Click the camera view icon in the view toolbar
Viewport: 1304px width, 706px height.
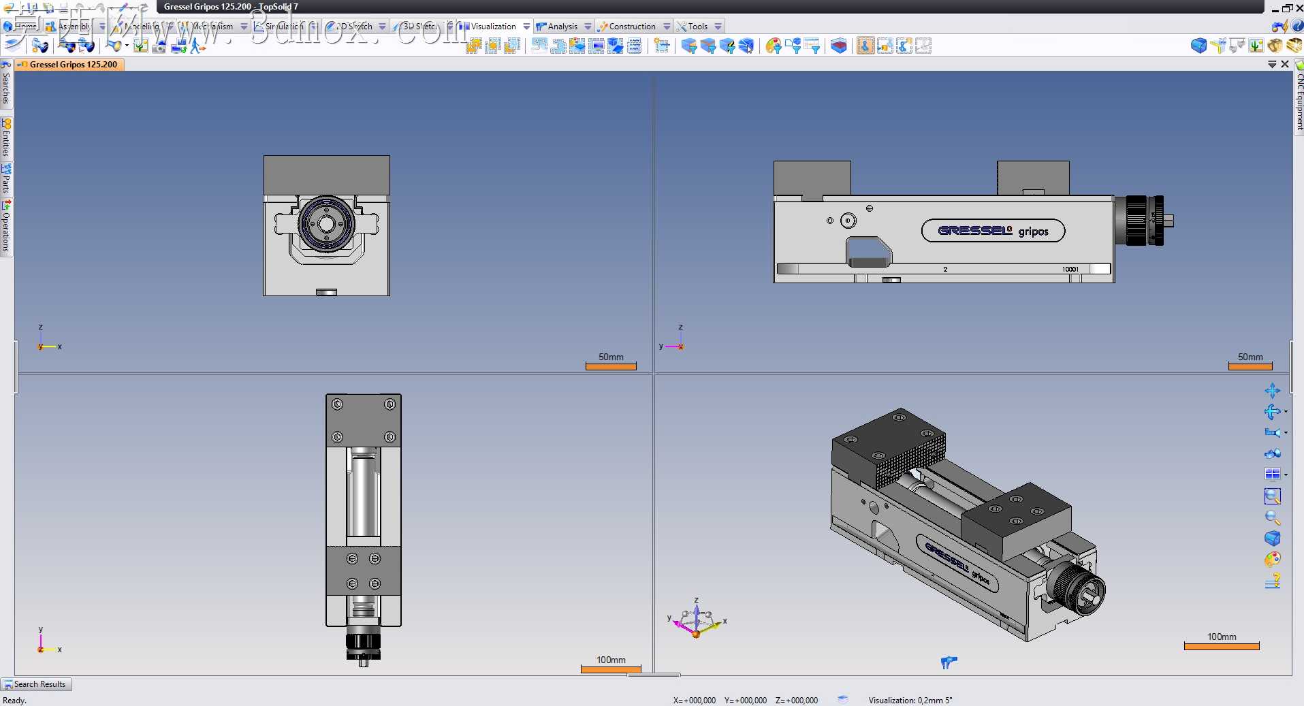(x=1271, y=432)
